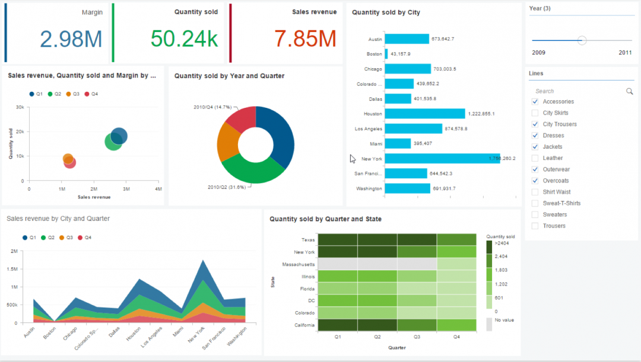Uncheck the Overcoats filter
The height and width of the screenshot is (362, 641).
[x=535, y=180]
